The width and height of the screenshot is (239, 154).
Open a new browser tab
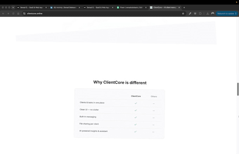point(184,7)
